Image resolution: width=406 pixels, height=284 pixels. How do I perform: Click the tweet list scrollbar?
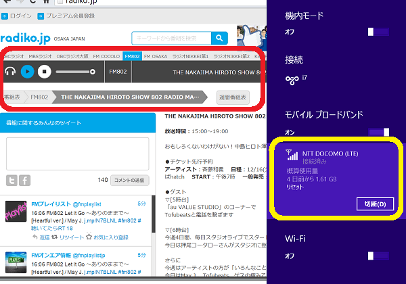[154, 214]
